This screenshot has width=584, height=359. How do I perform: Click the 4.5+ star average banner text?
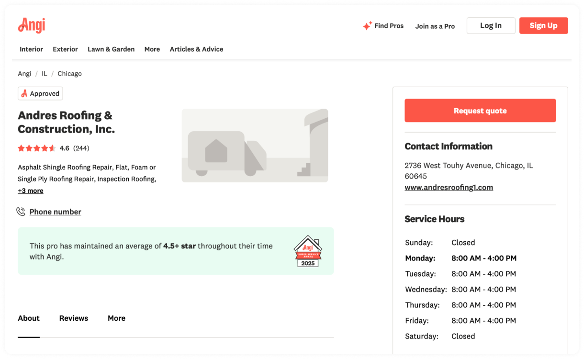pos(151,251)
